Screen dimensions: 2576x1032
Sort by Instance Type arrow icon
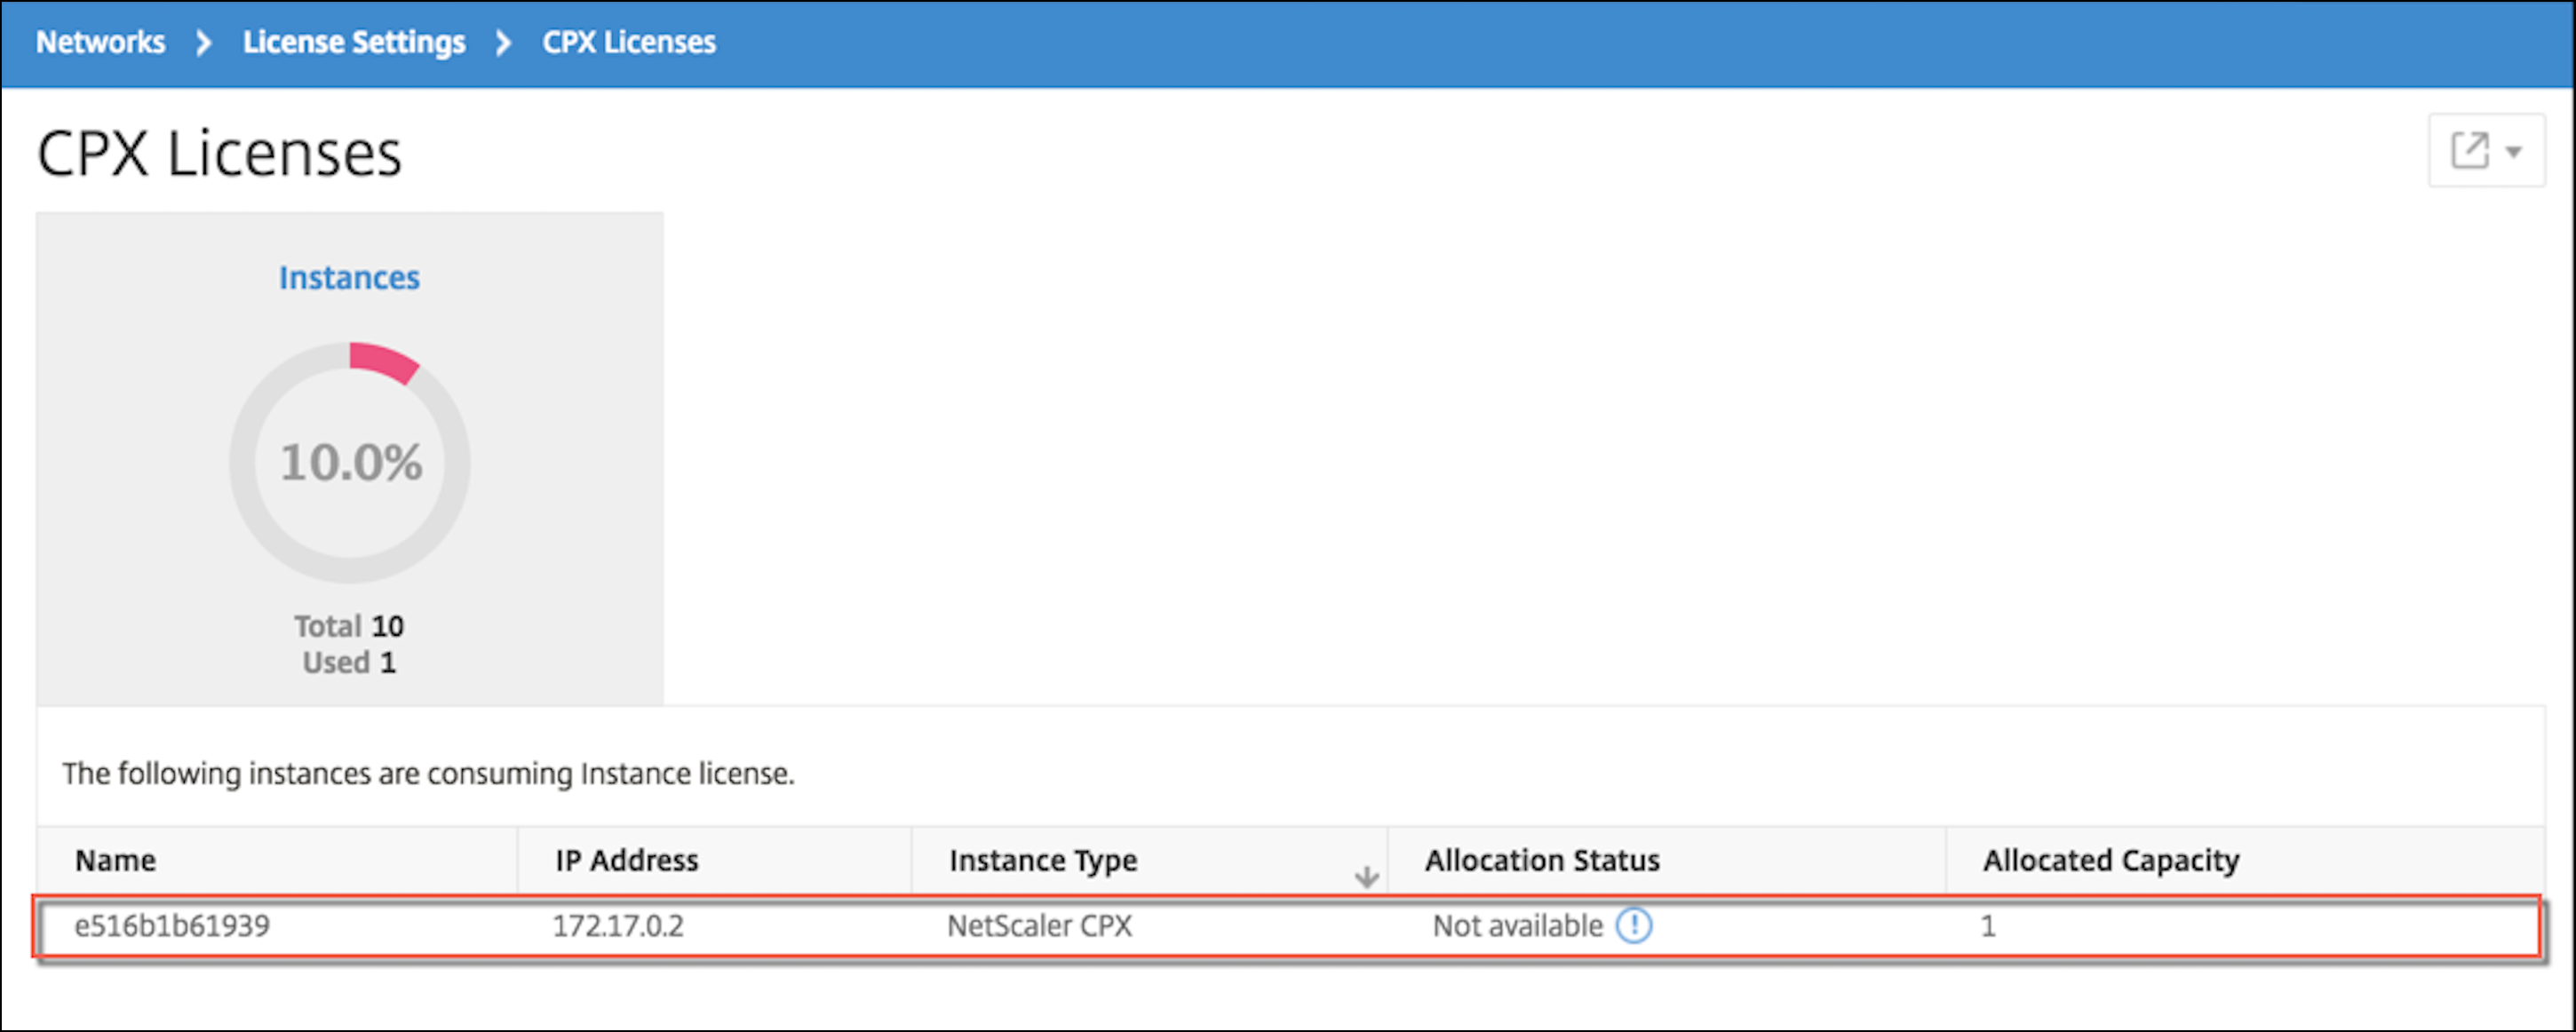[1366, 877]
